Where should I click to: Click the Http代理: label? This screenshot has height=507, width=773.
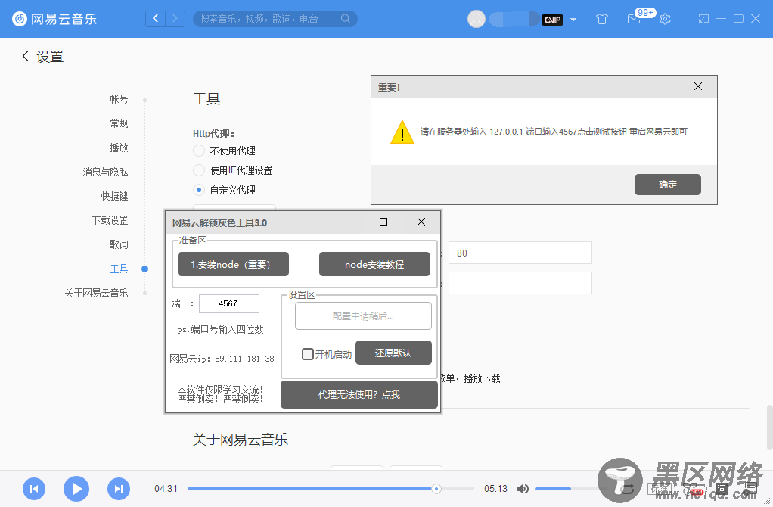tap(213, 134)
